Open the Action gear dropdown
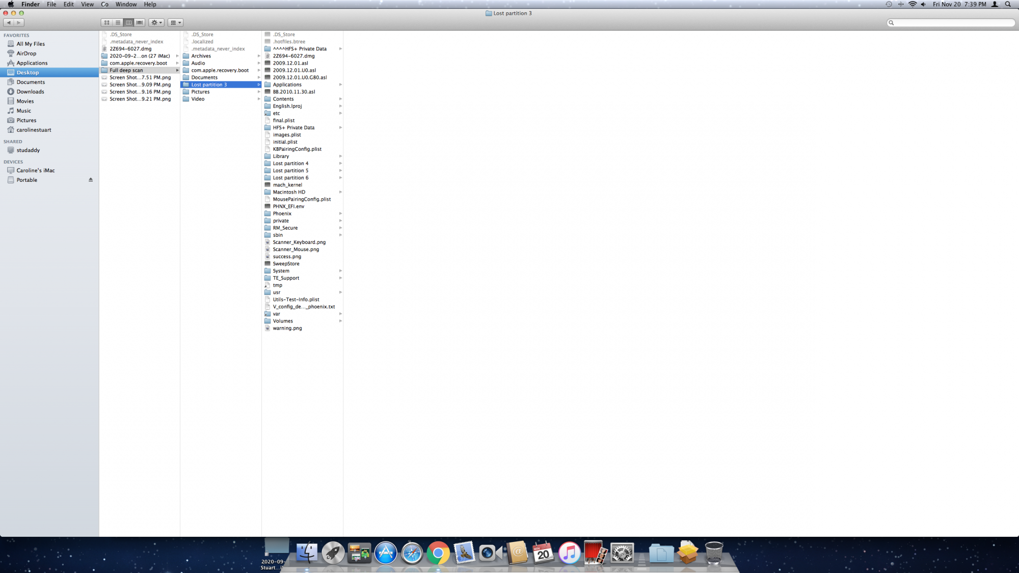This screenshot has height=573, width=1019. pos(156,22)
